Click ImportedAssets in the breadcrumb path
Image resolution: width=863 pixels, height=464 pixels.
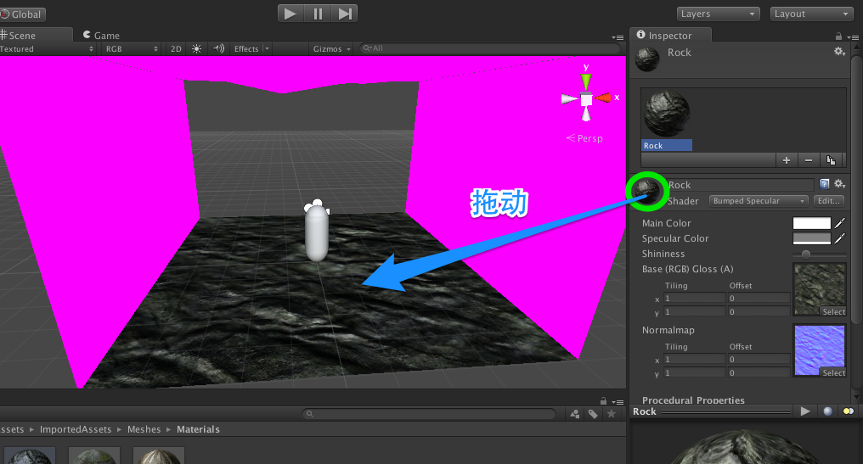76,429
